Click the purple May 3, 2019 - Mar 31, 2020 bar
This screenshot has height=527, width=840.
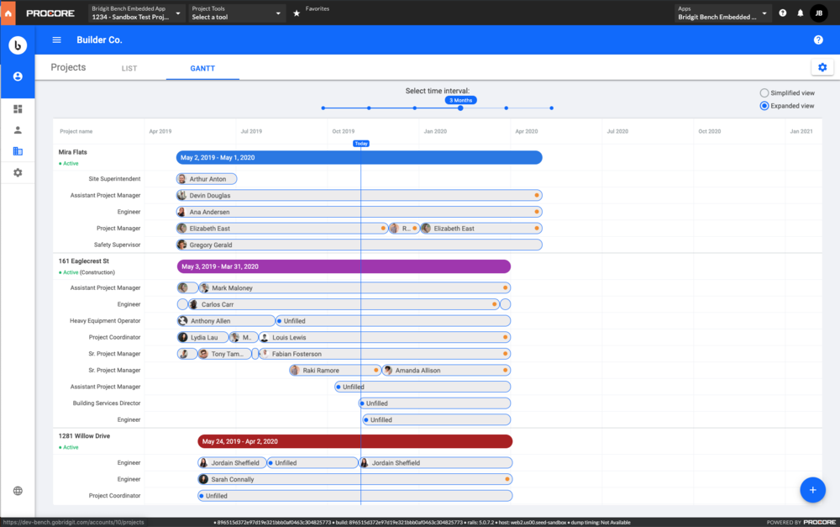pos(344,266)
